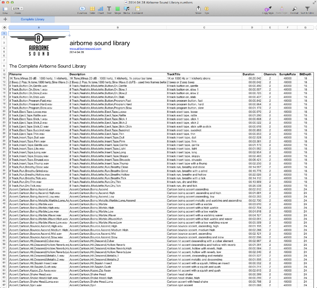Select cell '8 Track,Run,Breathy,Hollow.wav'
This screenshot has width=317, height=288.
click(39, 175)
